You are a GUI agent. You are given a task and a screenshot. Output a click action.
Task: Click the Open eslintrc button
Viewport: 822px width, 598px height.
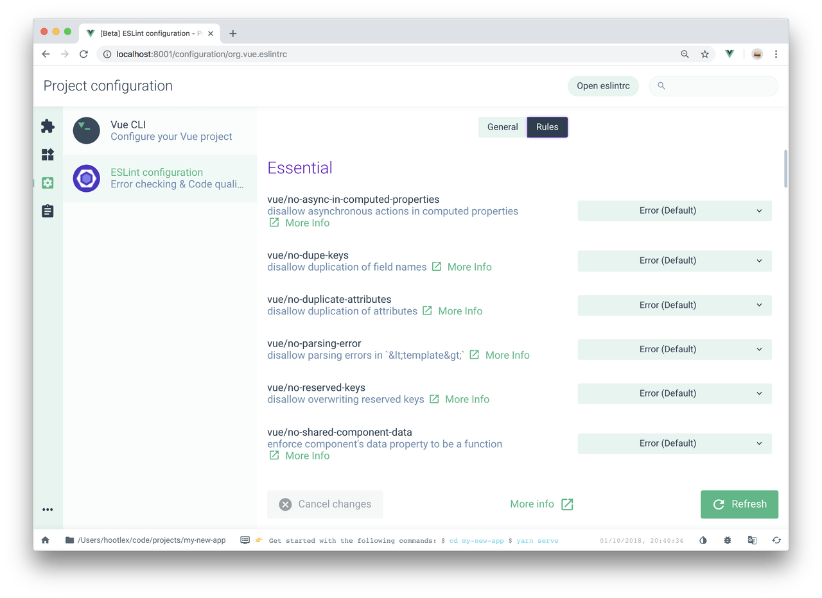pos(603,86)
